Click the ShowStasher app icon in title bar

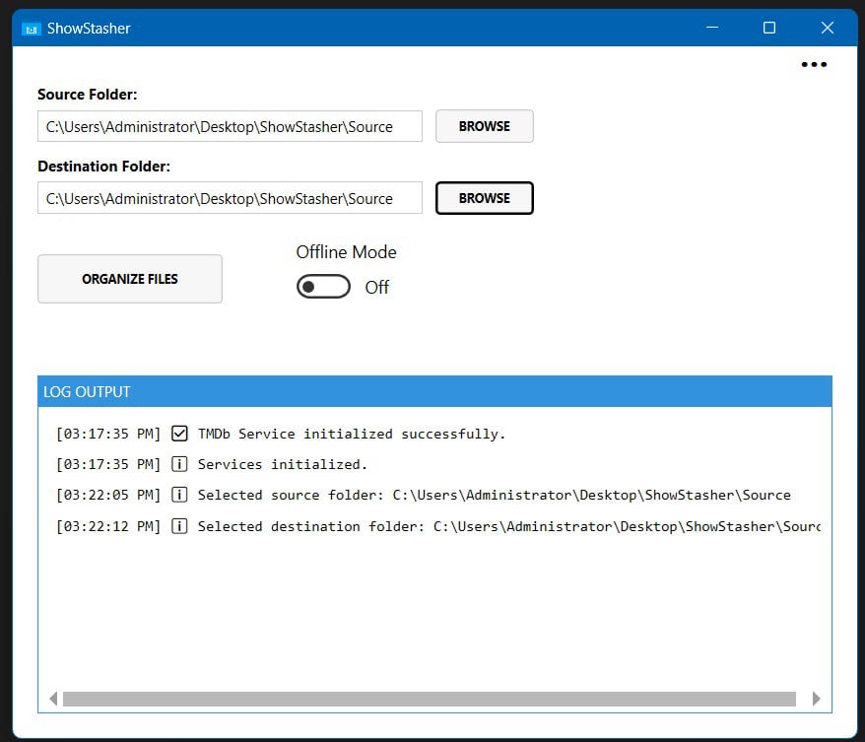click(x=32, y=29)
